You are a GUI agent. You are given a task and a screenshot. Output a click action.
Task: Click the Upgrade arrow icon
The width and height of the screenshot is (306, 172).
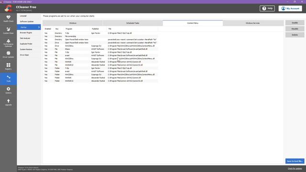(x=9, y=101)
